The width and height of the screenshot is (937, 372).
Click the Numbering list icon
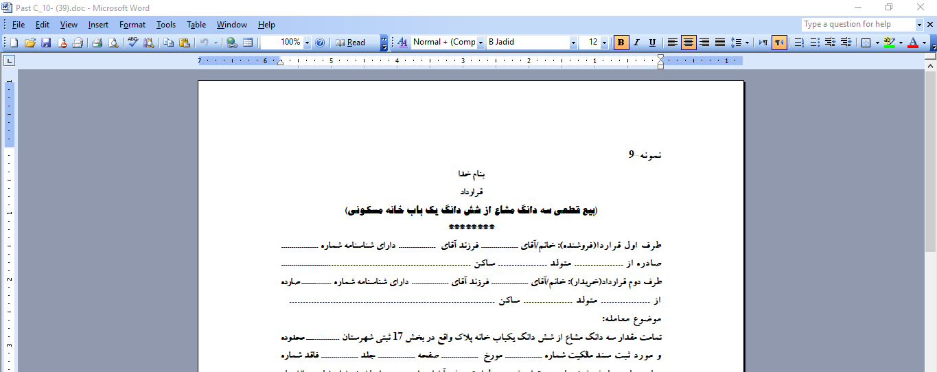pos(799,43)
